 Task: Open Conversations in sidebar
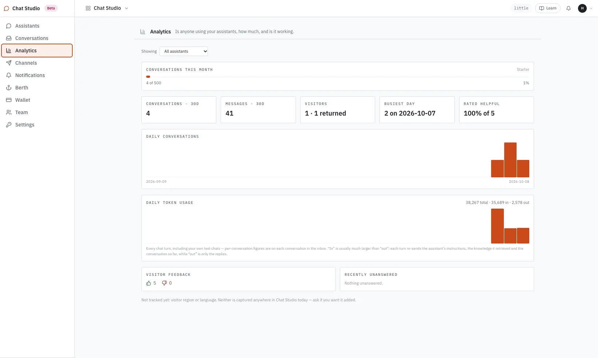pos(37,38)
